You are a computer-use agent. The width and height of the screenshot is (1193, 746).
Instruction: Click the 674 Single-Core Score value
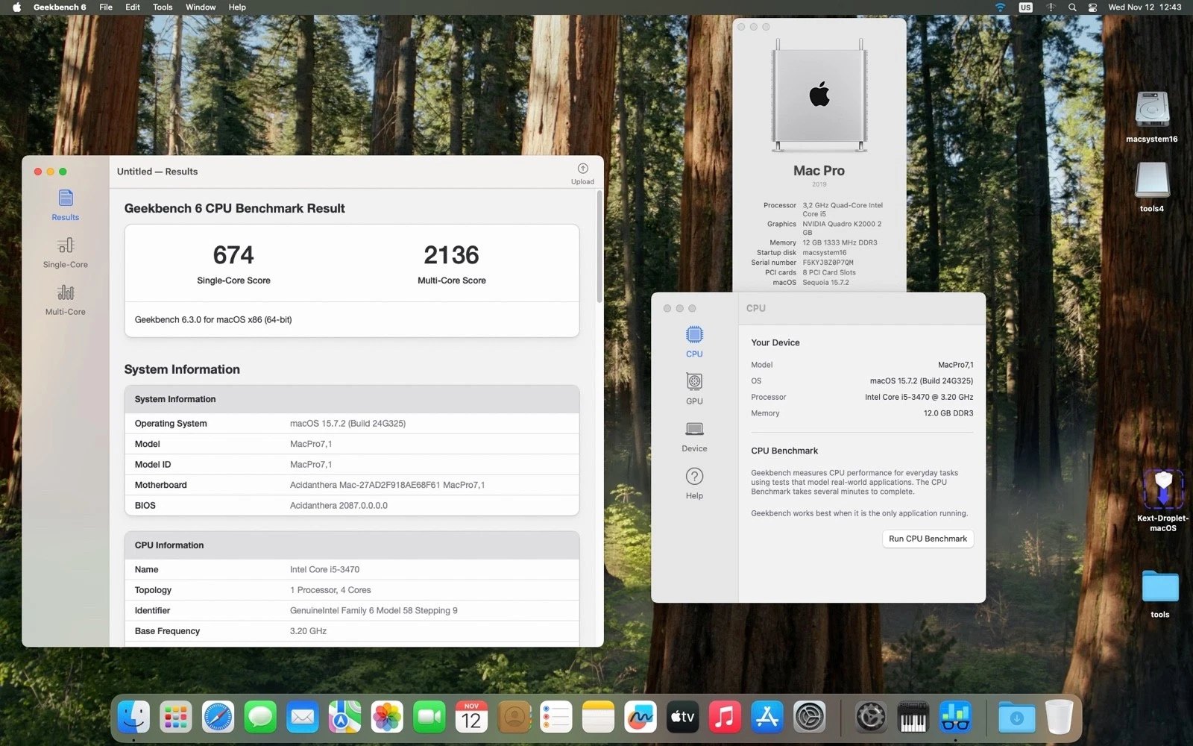[233, 255]
